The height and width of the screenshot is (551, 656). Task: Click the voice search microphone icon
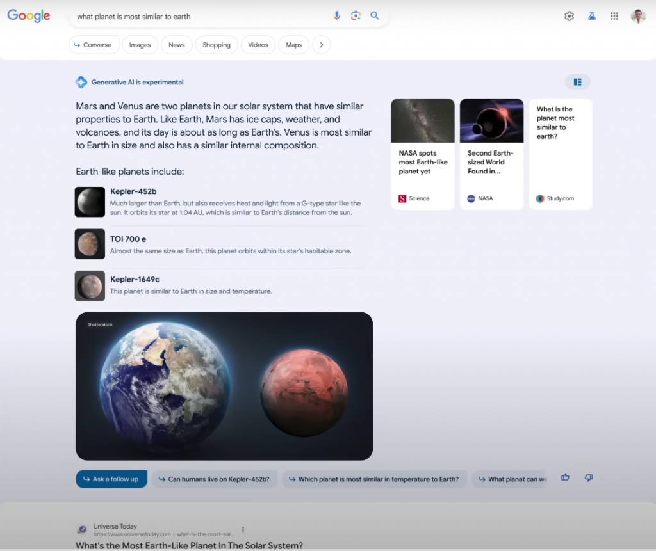337,16
